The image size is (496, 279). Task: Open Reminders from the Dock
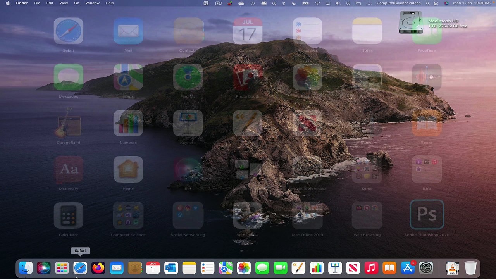[208, 268]
